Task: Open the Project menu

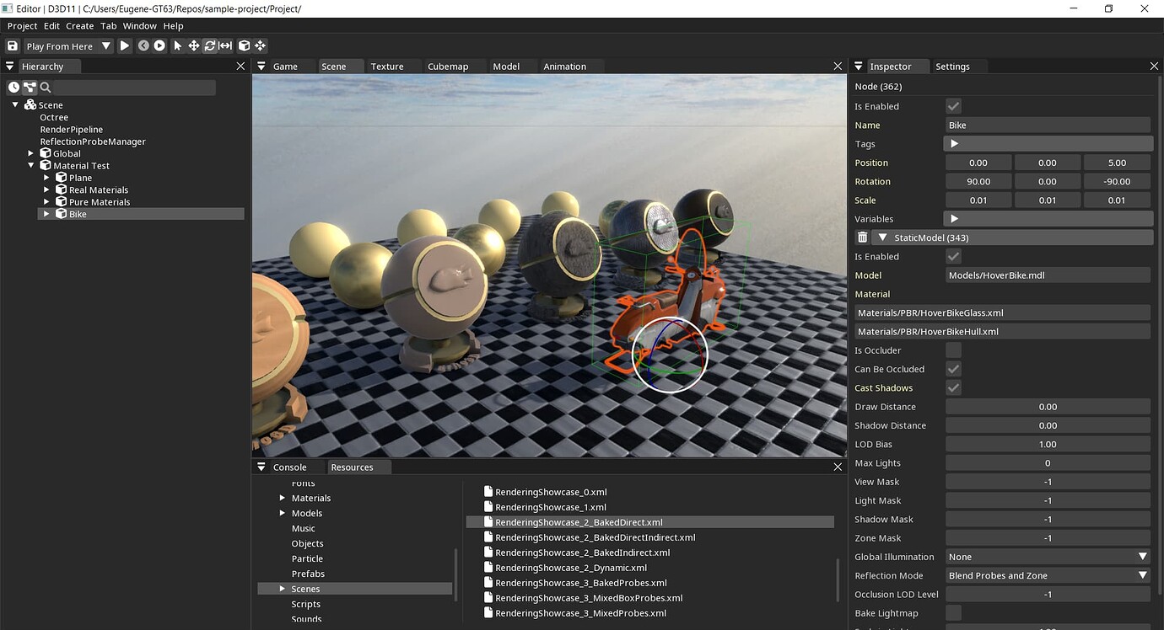Action: (23, 26)
